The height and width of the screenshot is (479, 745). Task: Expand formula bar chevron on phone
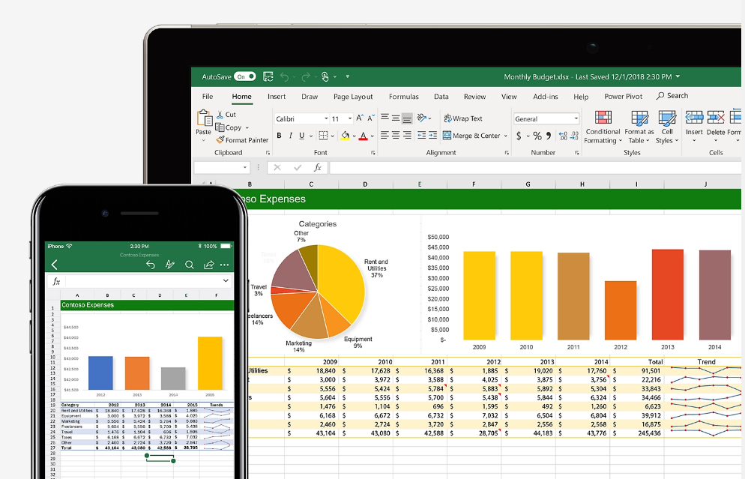click(226, 281)
